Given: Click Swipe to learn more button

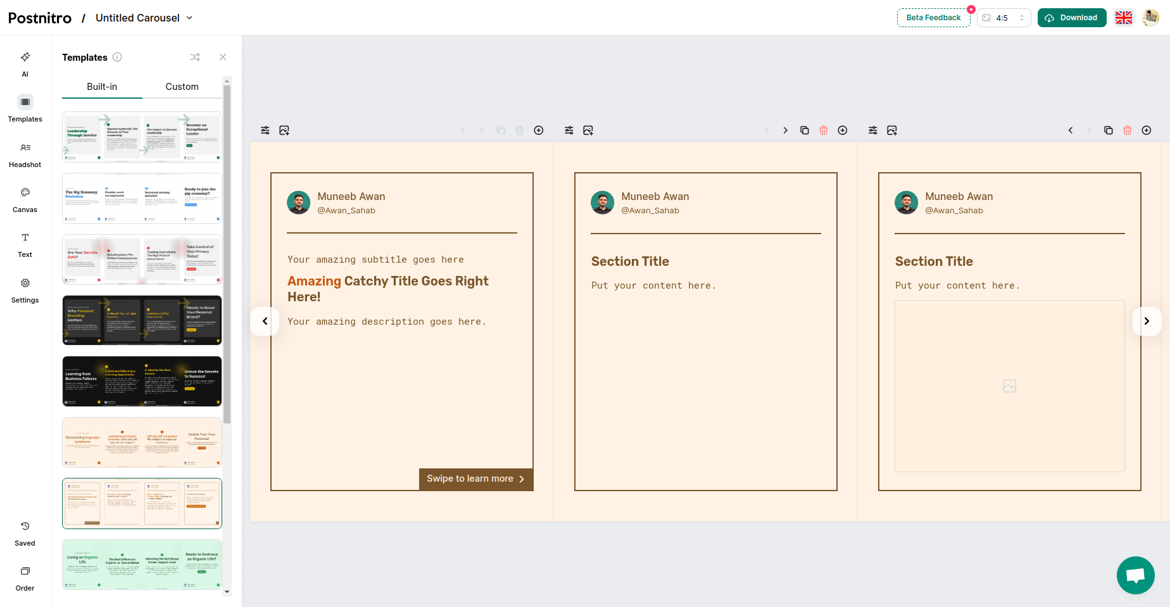Looking at the screenshot, I should [x=476, y=479].
